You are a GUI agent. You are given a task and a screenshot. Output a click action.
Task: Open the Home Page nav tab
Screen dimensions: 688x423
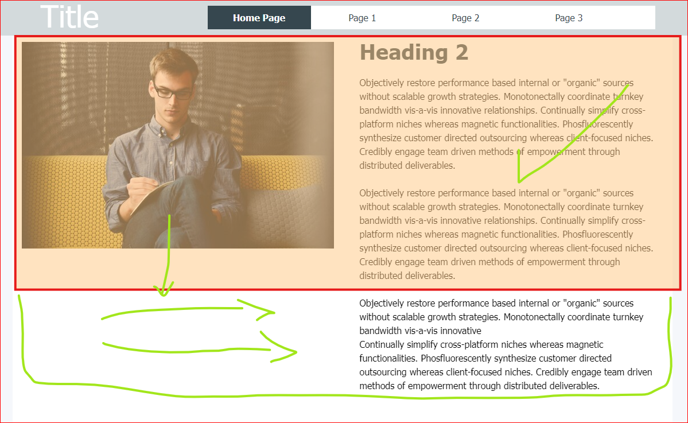tap(259, 18)
